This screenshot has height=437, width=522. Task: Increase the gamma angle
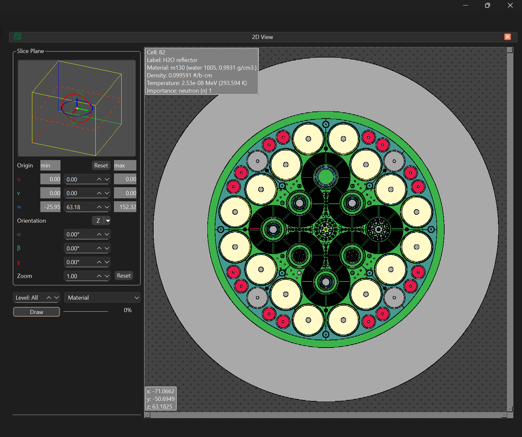click(99, 262)
